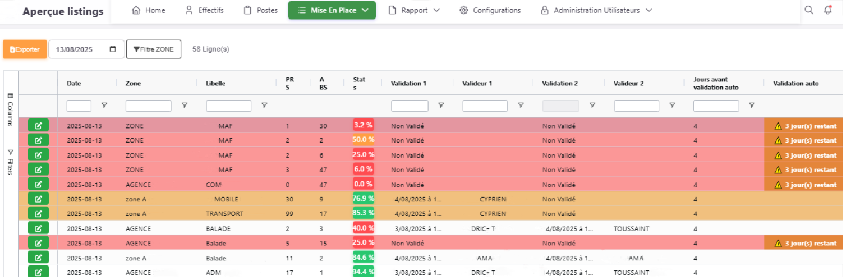Image resolution: width=843 pixels, height=277 pixels.
Task: Click the search magnifier icon
Action: coord(809,10)
